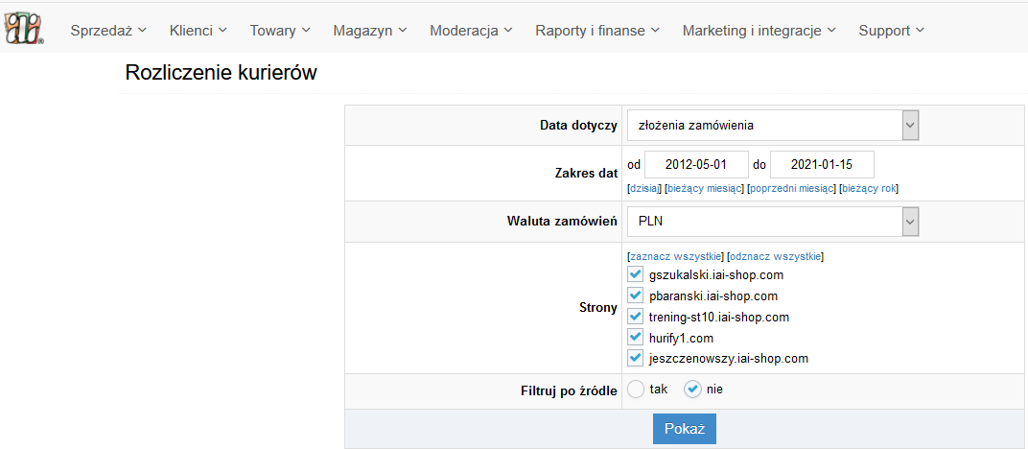Open the Magazyn menu

[370, 30]
